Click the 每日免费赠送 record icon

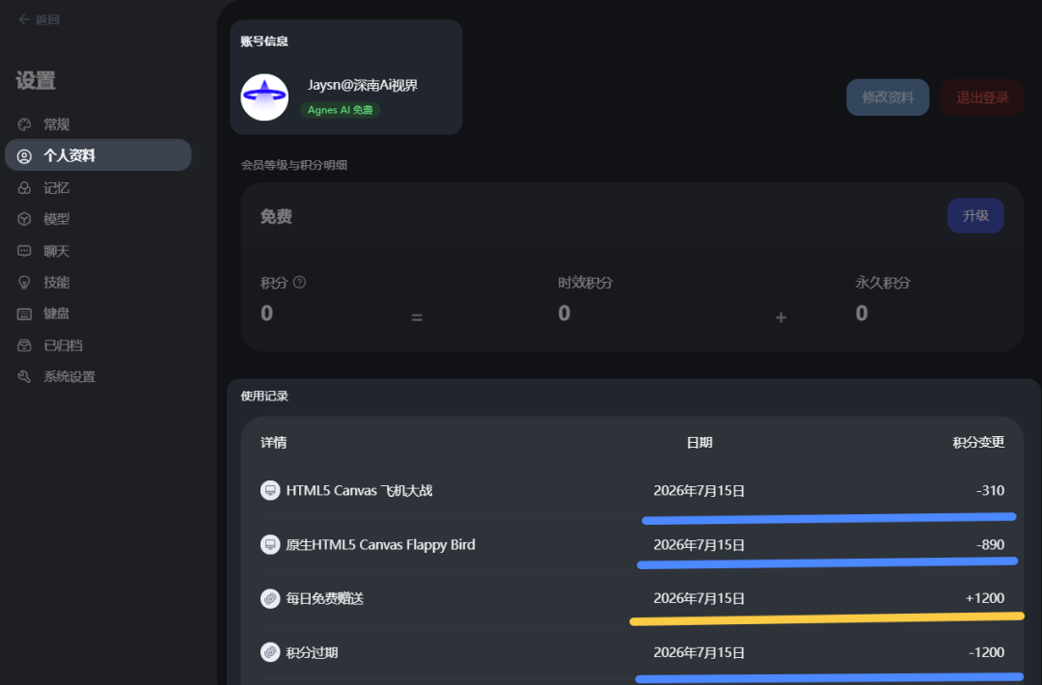270,598
